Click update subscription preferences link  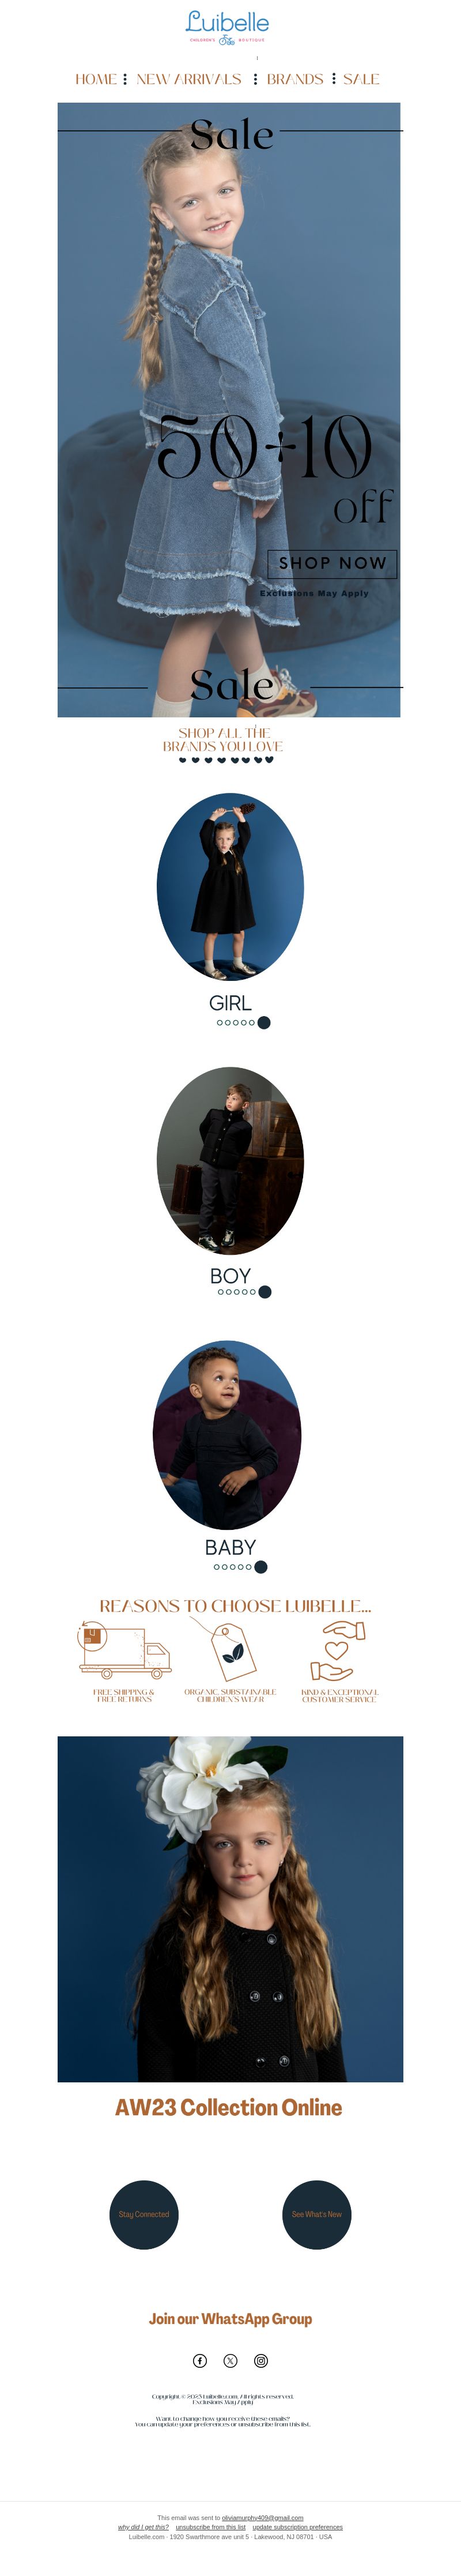tap(298, 2527)
